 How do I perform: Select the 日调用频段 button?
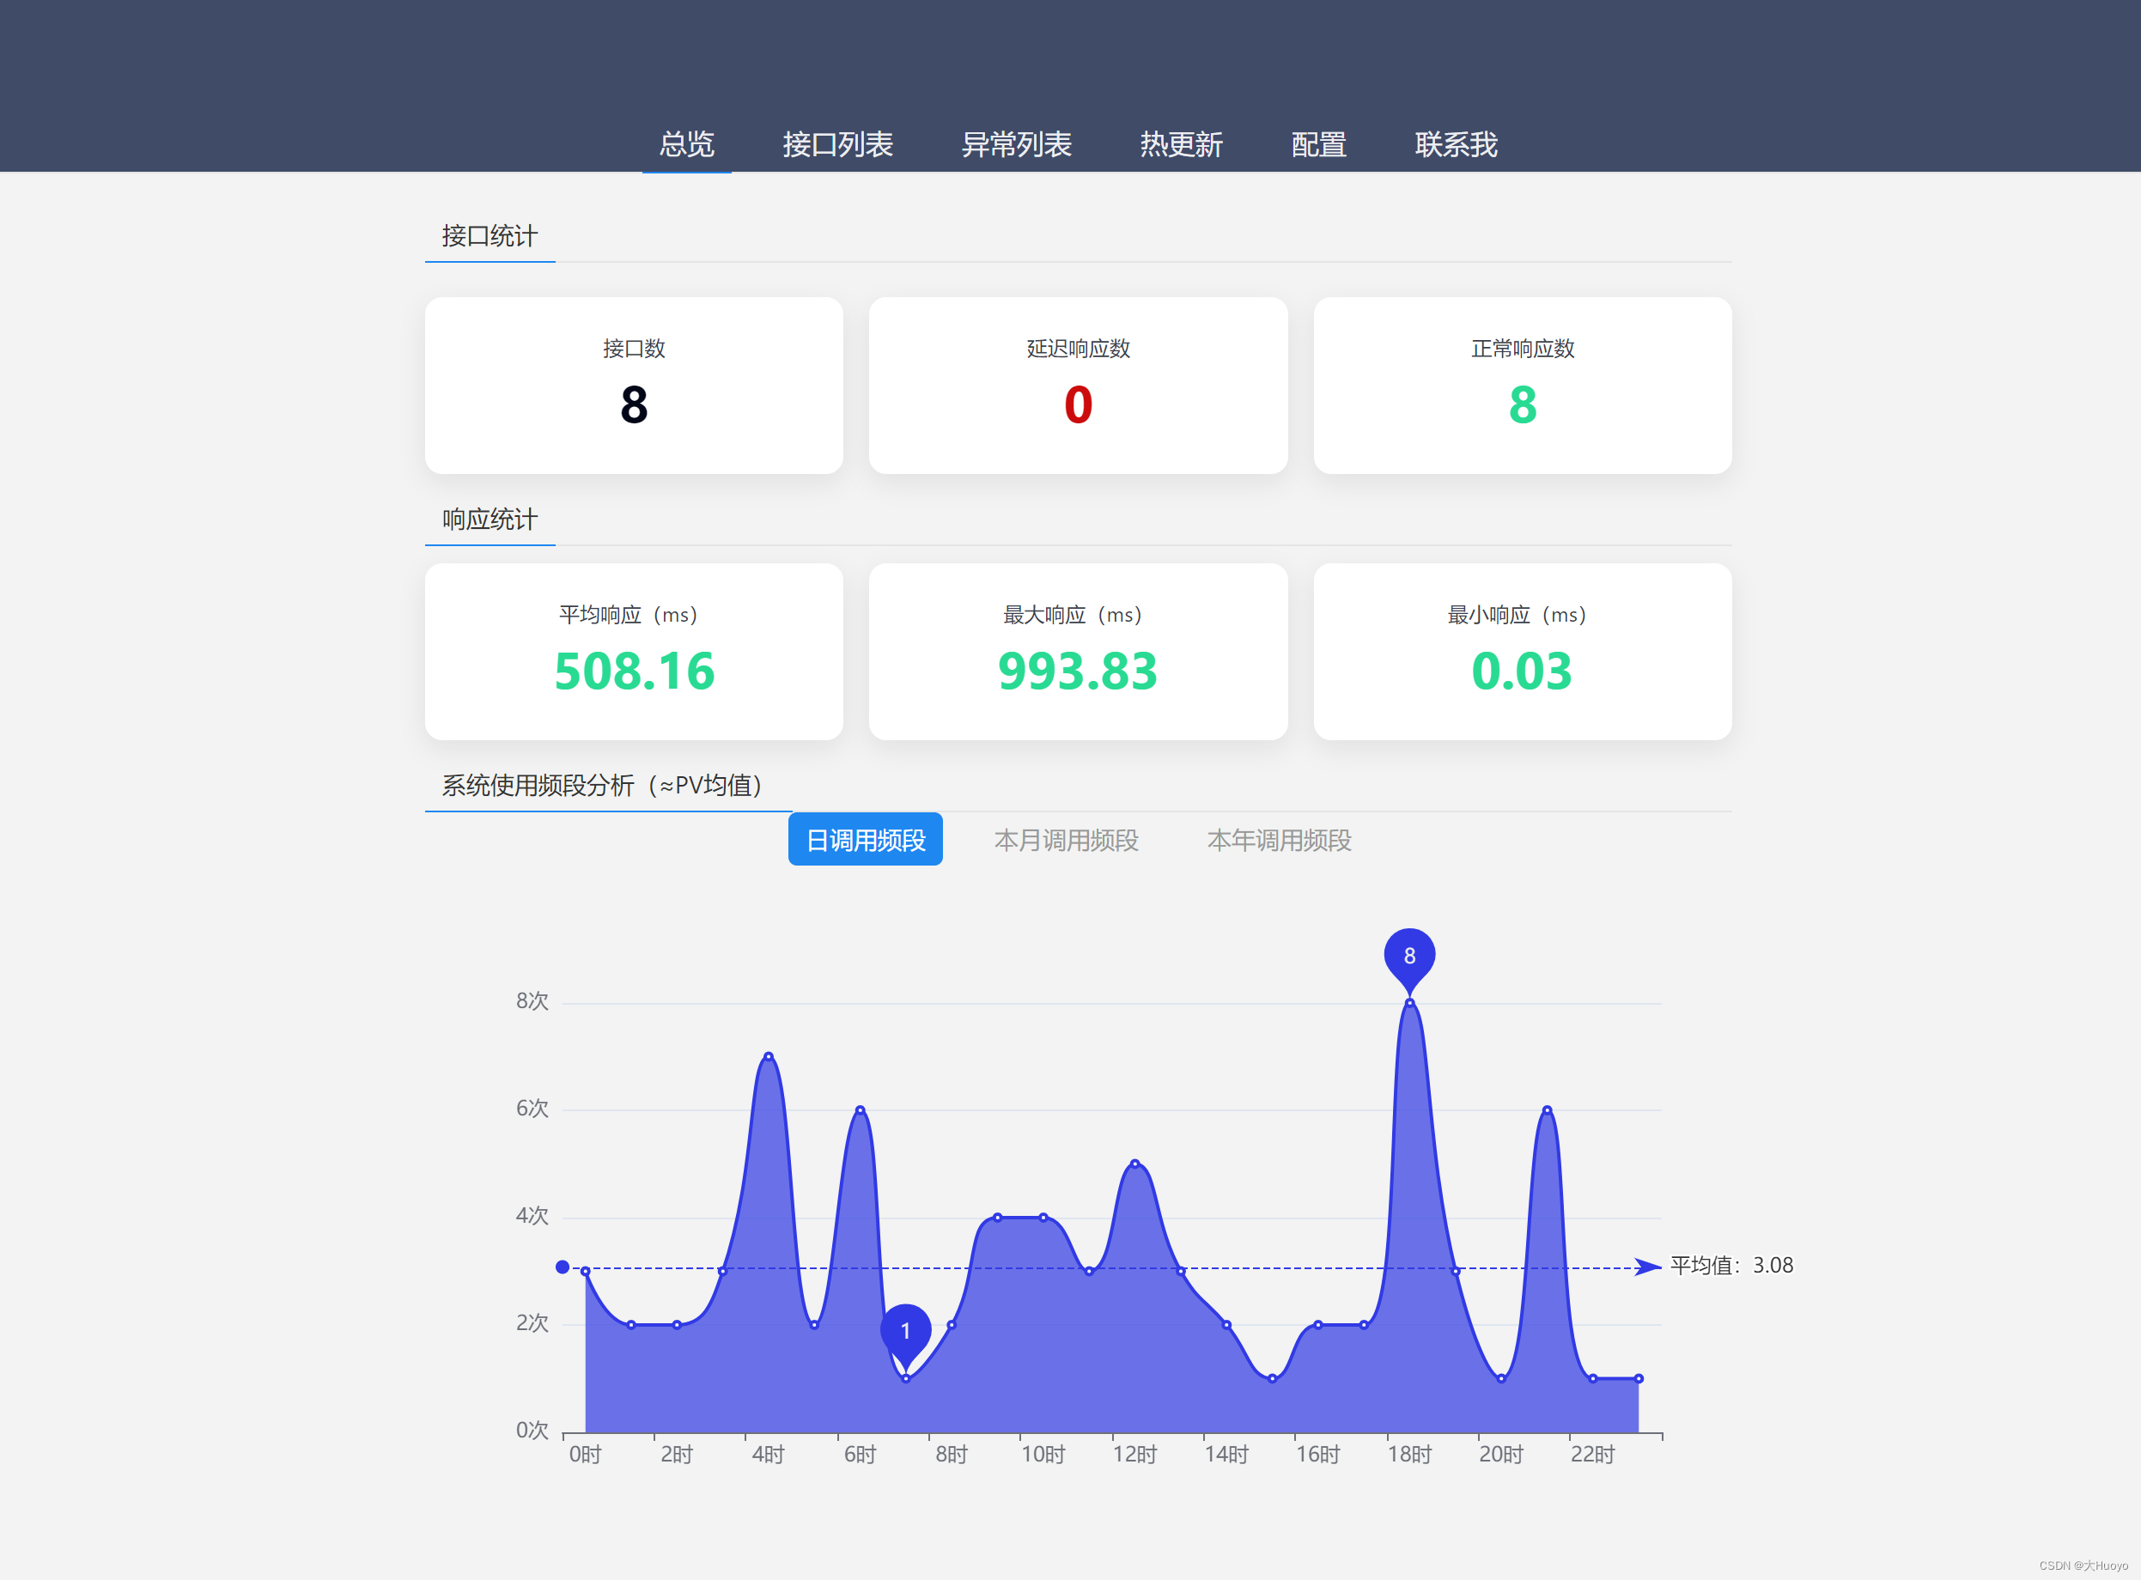[865, 840]
